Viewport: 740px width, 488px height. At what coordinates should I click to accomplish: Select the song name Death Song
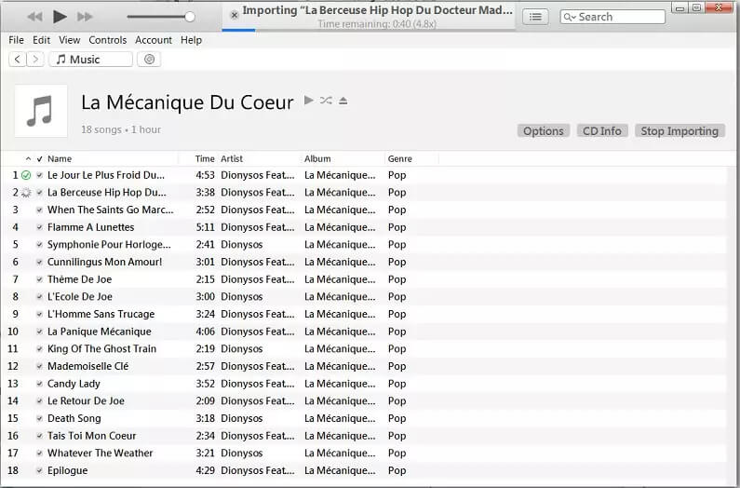[x=74, y=418]
